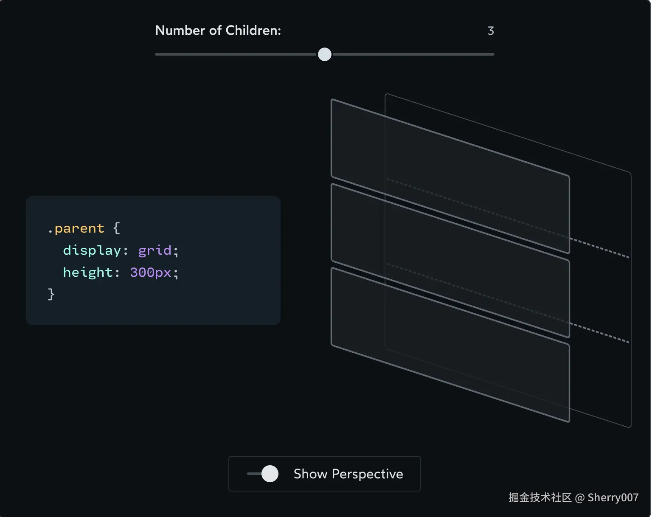Click the height property in the code
Screen dimensions: 652x517
88,273
